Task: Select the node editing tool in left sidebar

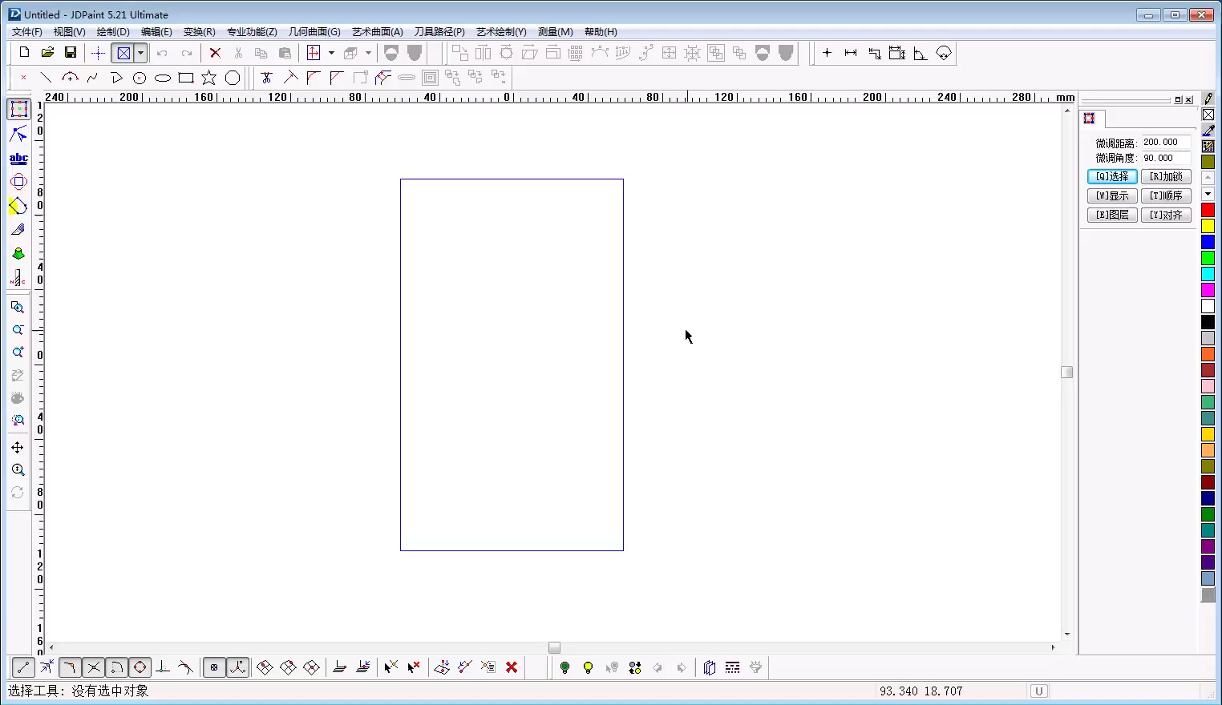Action: (18, 134)
